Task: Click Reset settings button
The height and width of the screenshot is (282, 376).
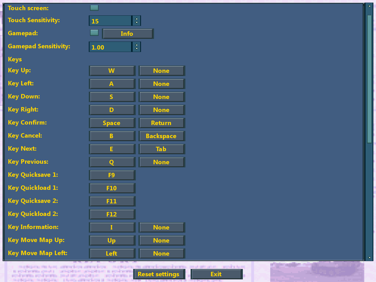Action: [x=159, y=274]
